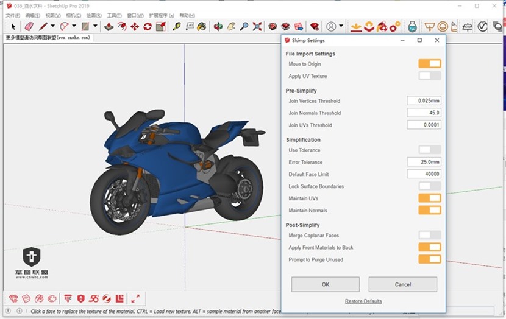Select the Rotate tool
The height and width of the screenshot is (319, 506).
(148, 26)
